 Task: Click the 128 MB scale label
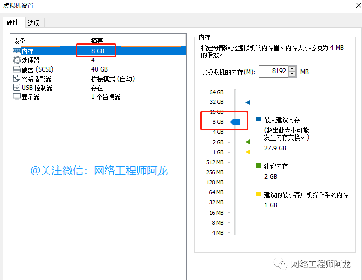coord(215,182)
